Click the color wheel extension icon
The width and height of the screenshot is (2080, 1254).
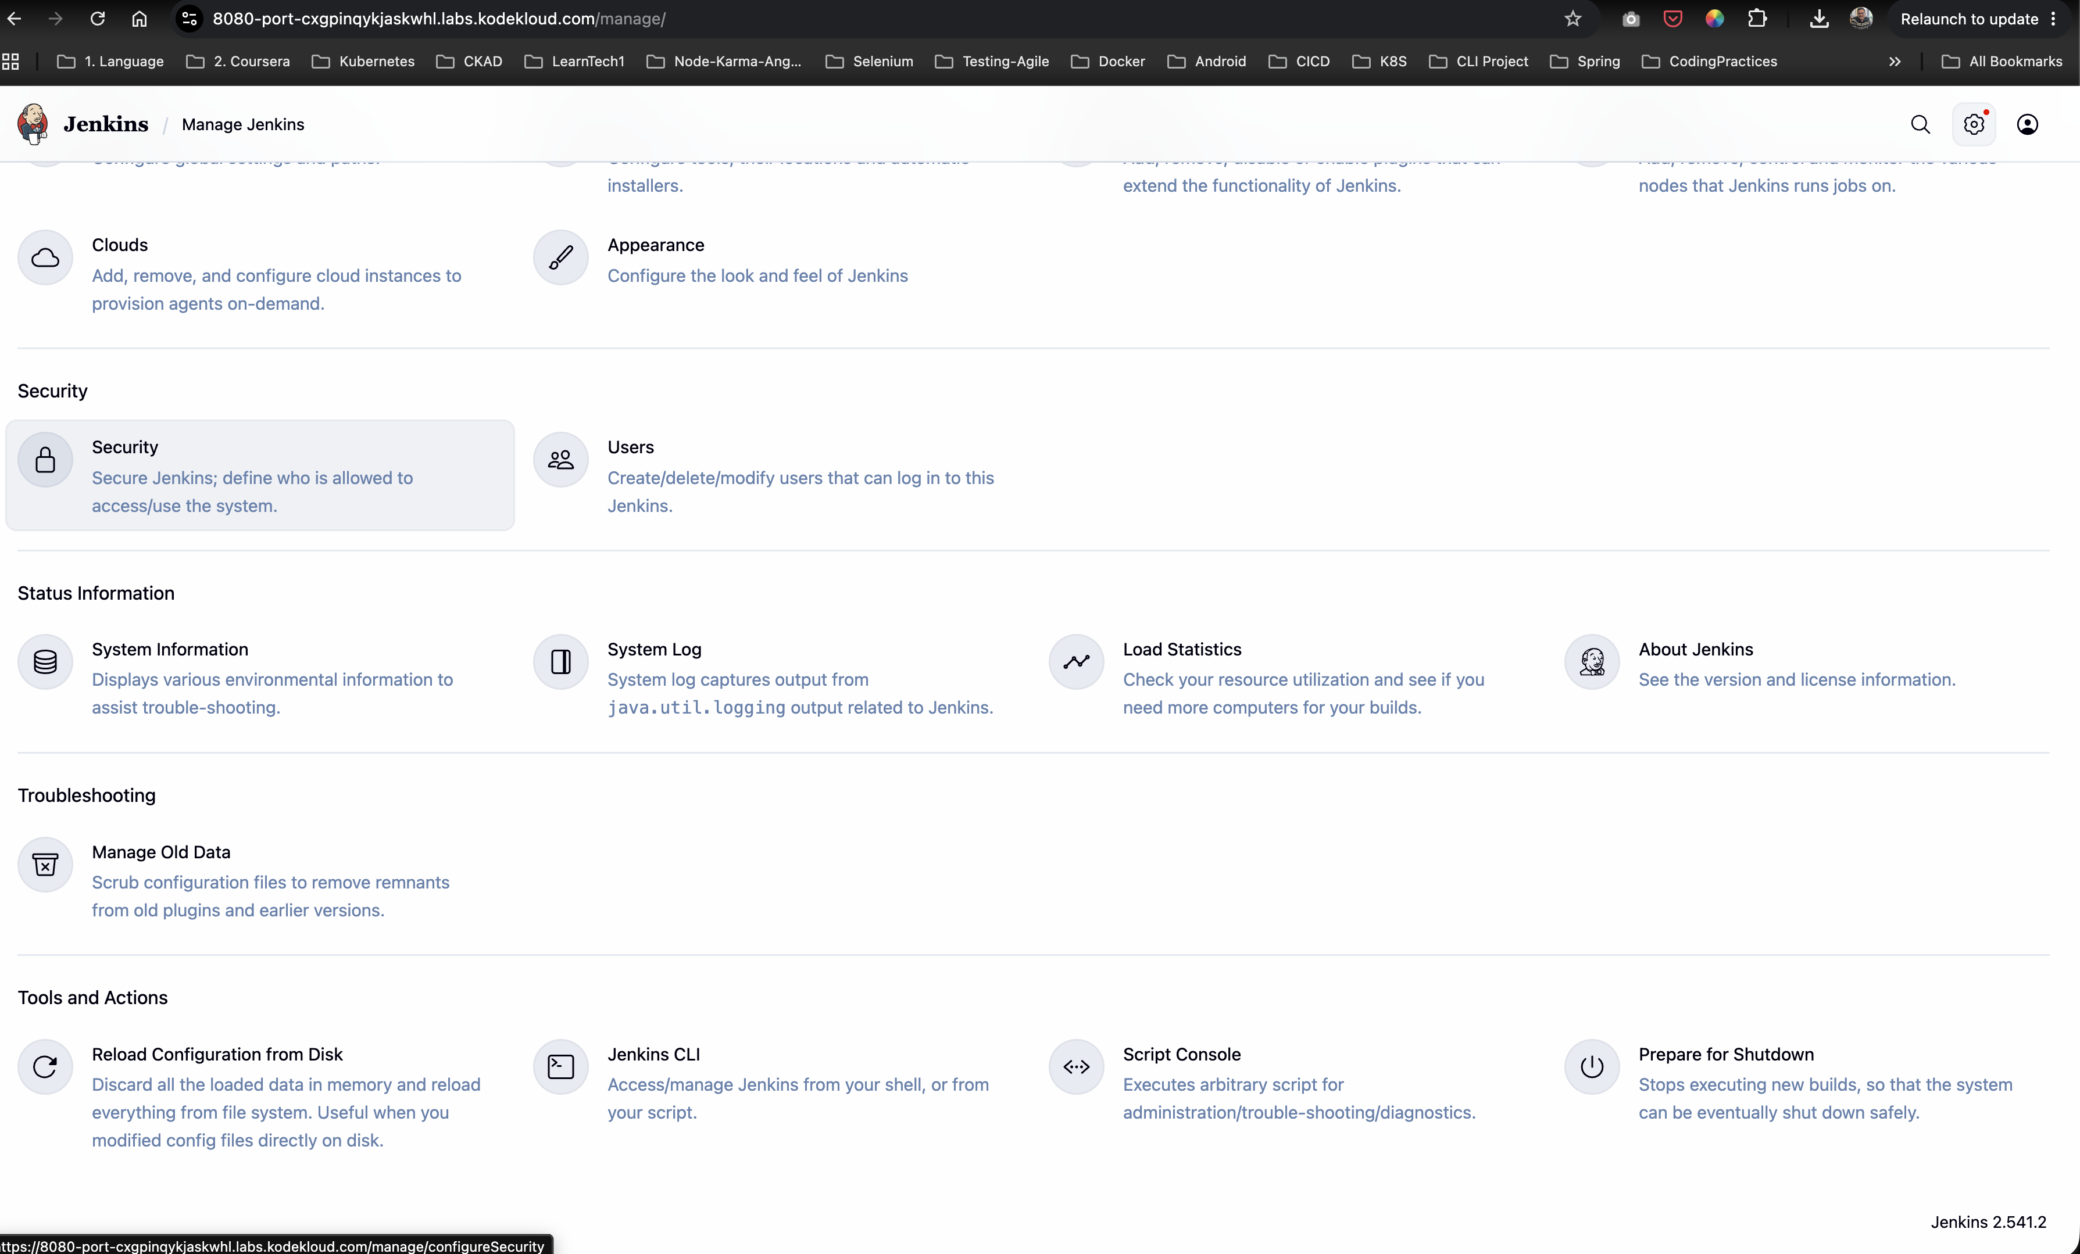coord(1714,19)
